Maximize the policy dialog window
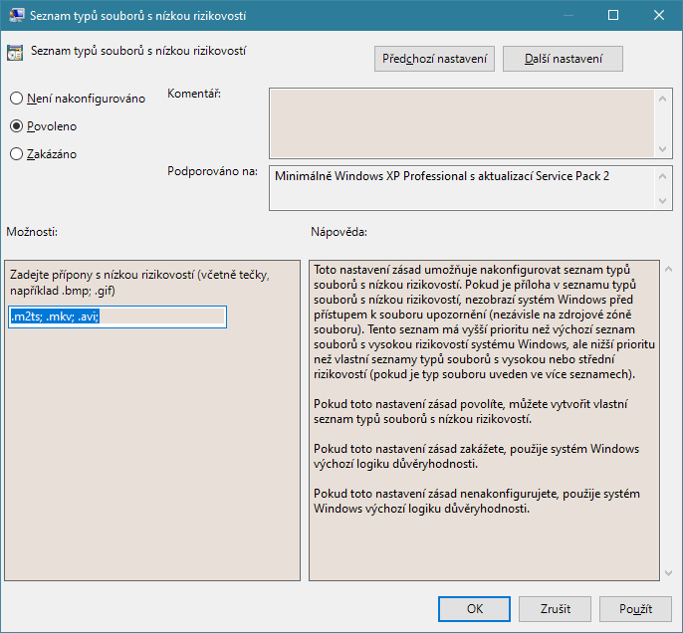The image size is (683, 633). coord(613,15)
